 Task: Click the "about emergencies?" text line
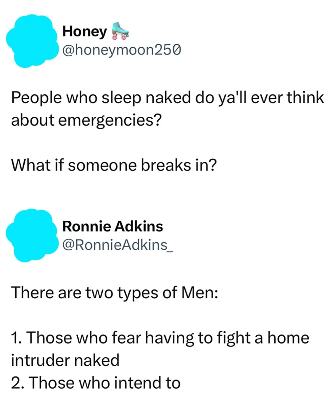pos(86,120)
